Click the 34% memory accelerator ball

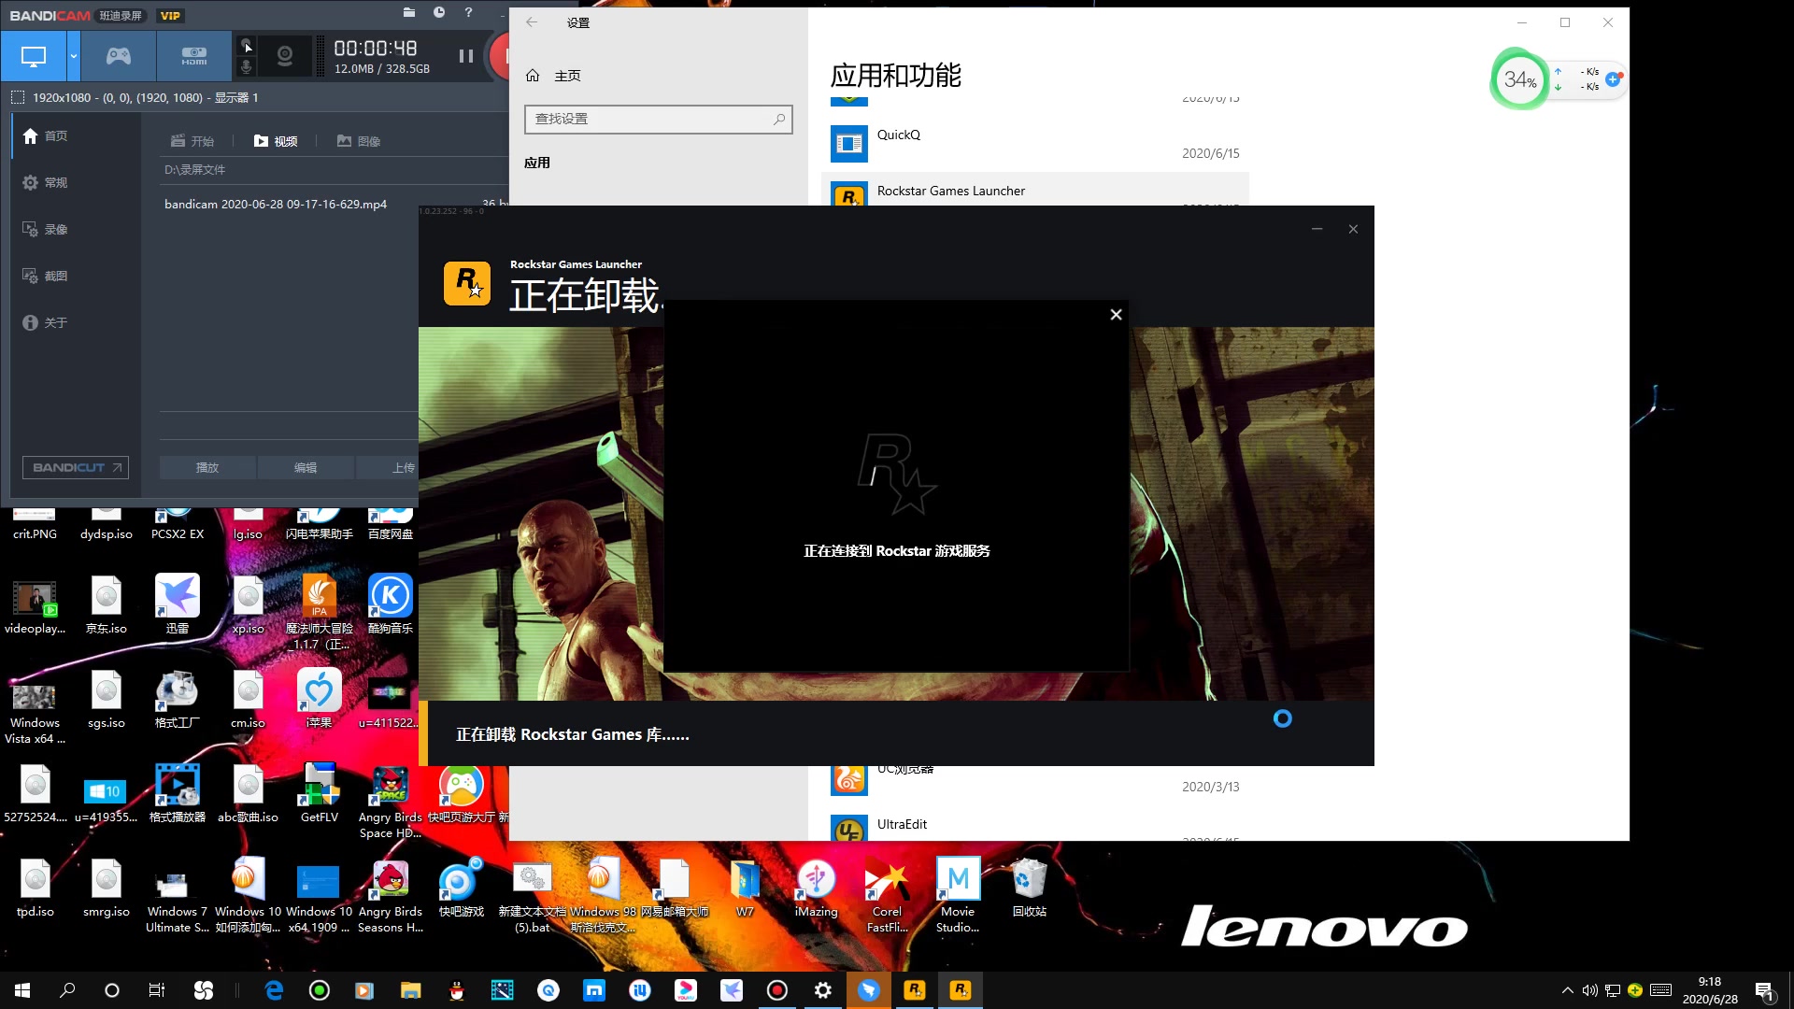1520,79
